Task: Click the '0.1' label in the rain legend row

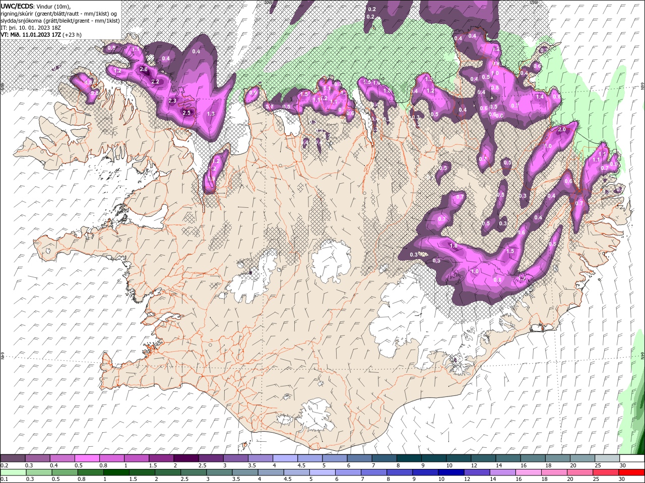Action: pyautogui.click(x=5, y=479)
